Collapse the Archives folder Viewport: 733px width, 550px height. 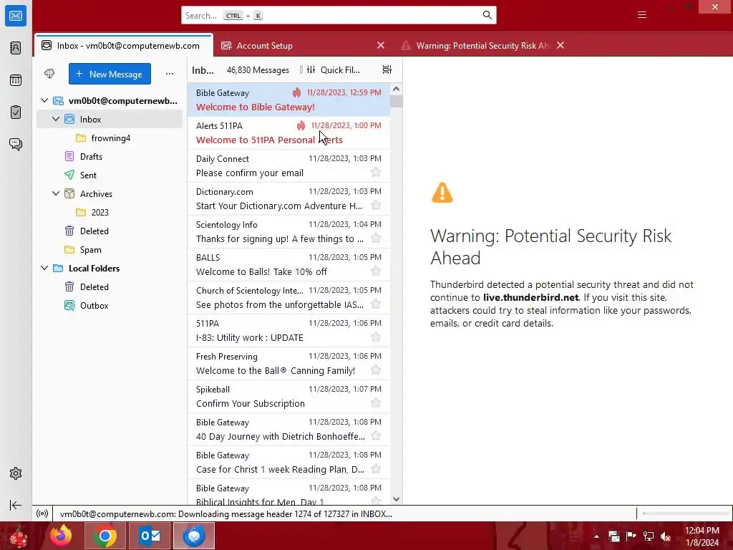pos(56,193)
